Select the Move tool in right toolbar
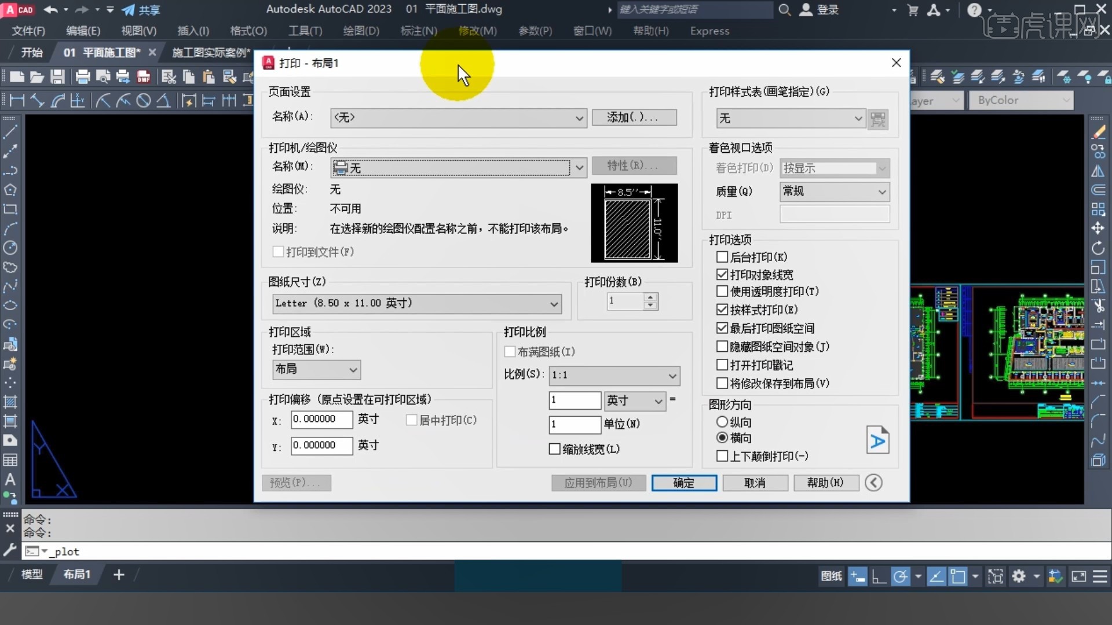This screenshot has height=625, width=1112. pos(1098,228)
